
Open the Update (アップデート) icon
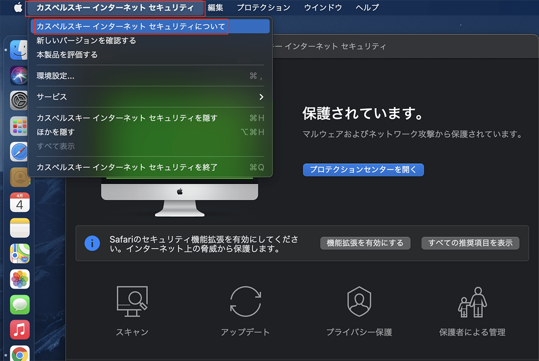pyautogui.click(x=245, y=301)
